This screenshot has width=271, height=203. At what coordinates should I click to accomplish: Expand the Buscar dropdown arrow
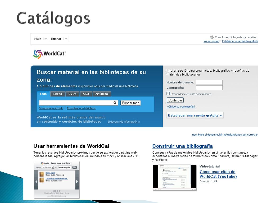tap(66, 39)
